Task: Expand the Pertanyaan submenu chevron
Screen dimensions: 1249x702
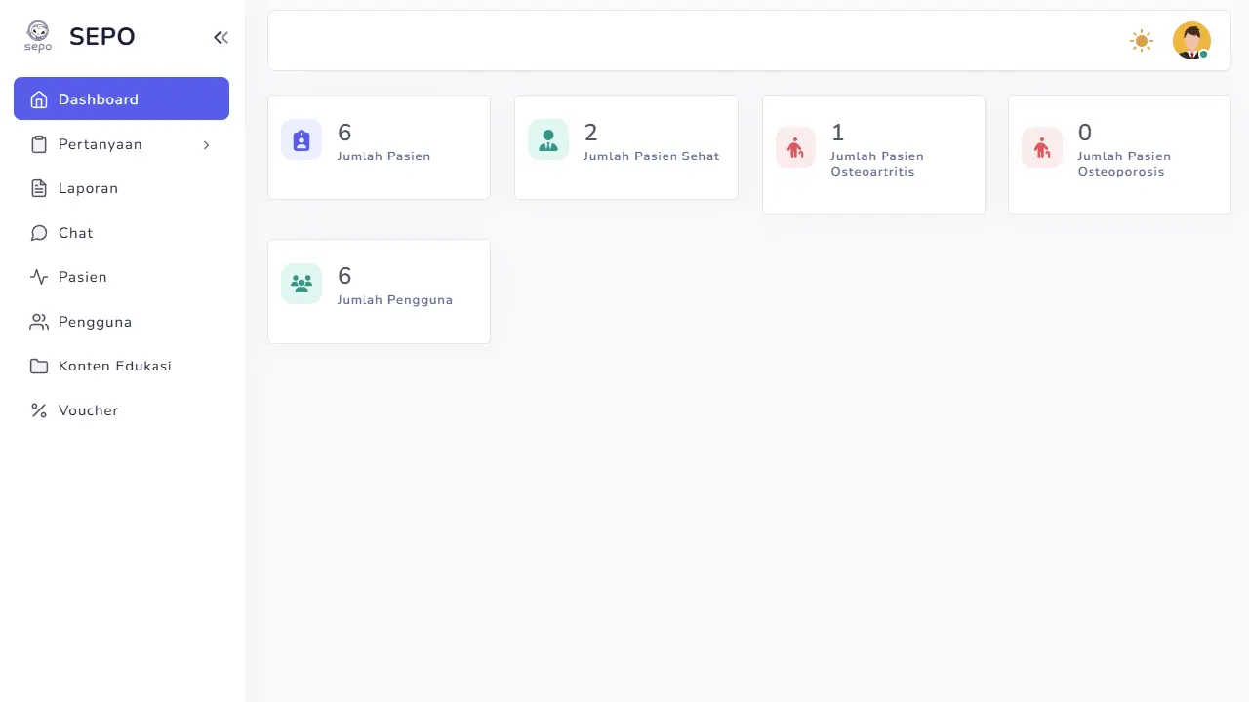Action: coord(206,144)
